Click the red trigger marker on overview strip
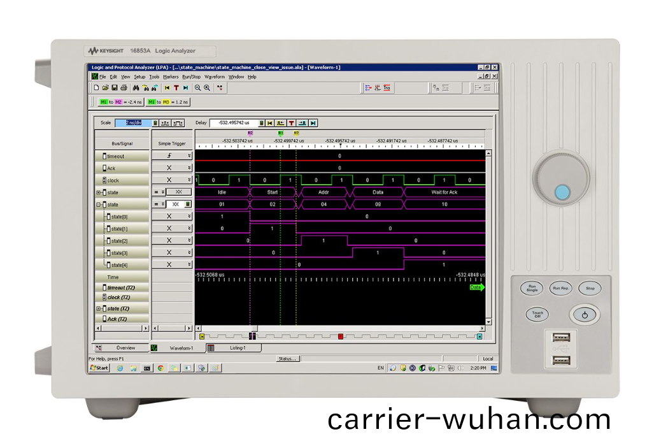 point(341,336)
